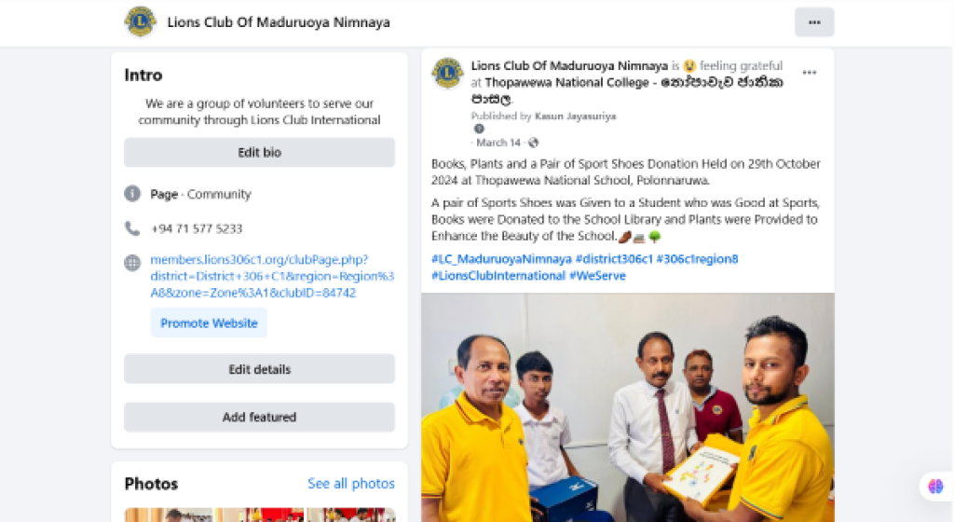Click the Add featured button
Screen dimensions: 954x522
coord(259,417)
